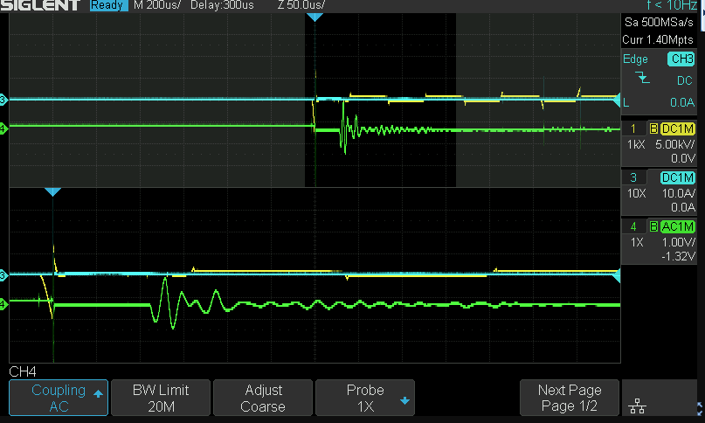Click channel 4 bandwidth limit B badge

tap(653, 226)
